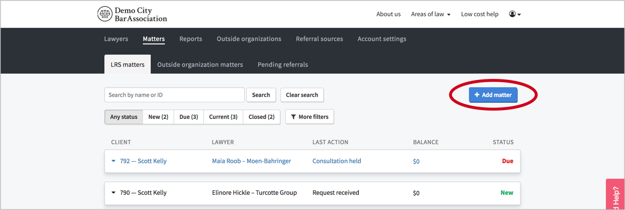The height and width of the screenshot is (210, 625).
Task: Click the Add matter button
Action: pyautogui.click(x=493, y=95)
